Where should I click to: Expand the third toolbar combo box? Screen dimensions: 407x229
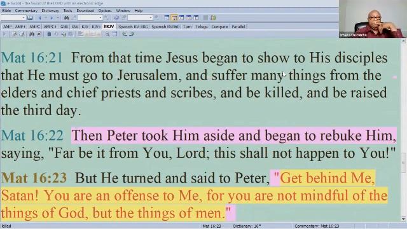151,18
